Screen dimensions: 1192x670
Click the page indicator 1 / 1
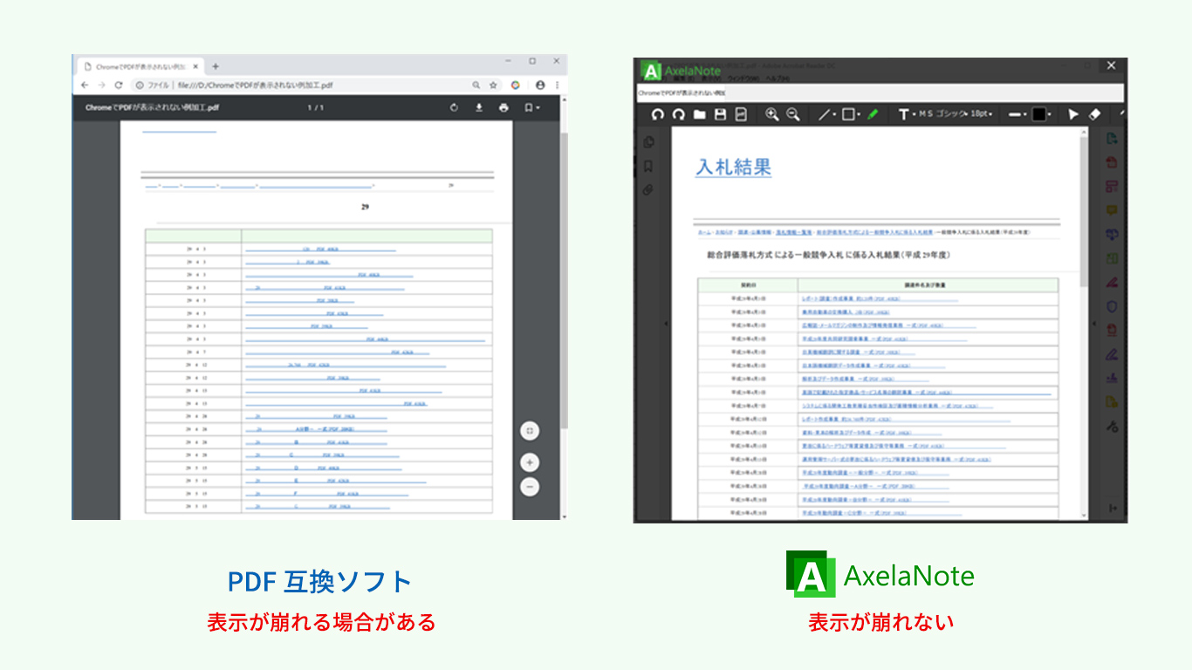[316, 108]
